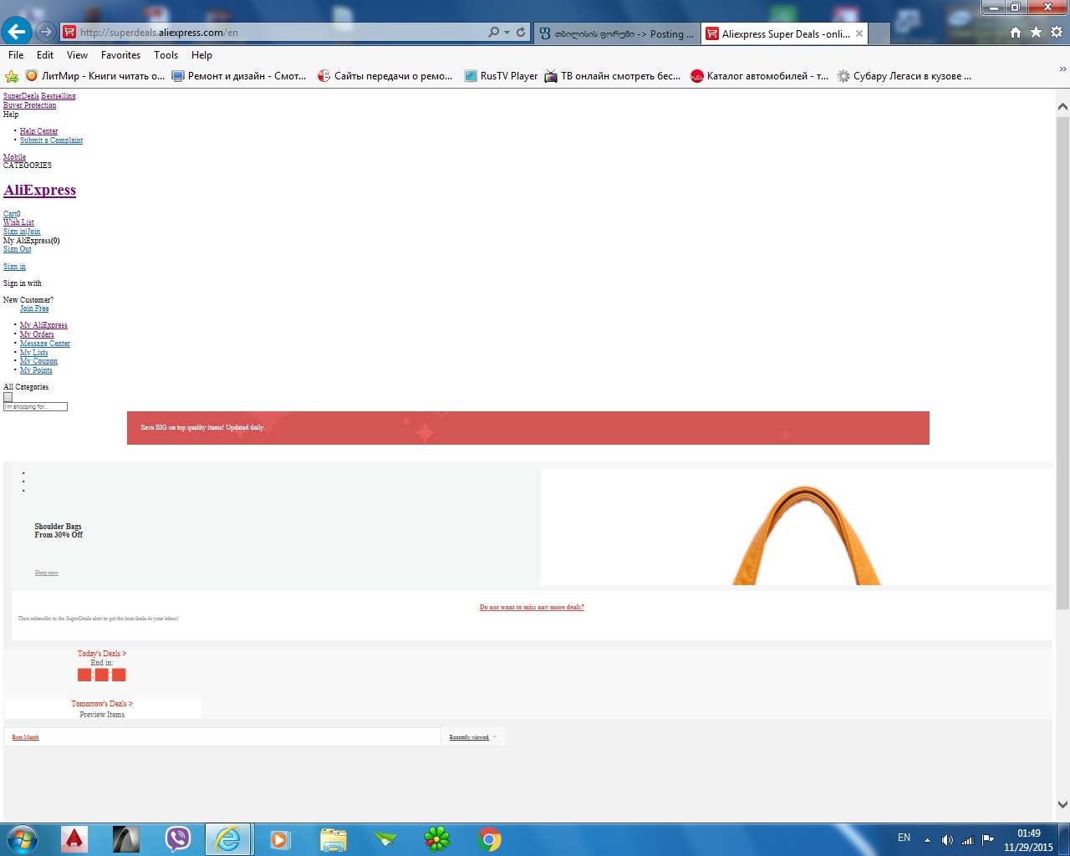Open the media player taskbar icon
Image resolution: width=1070 pixels, height=856 pixels.
tap(280, 840)
